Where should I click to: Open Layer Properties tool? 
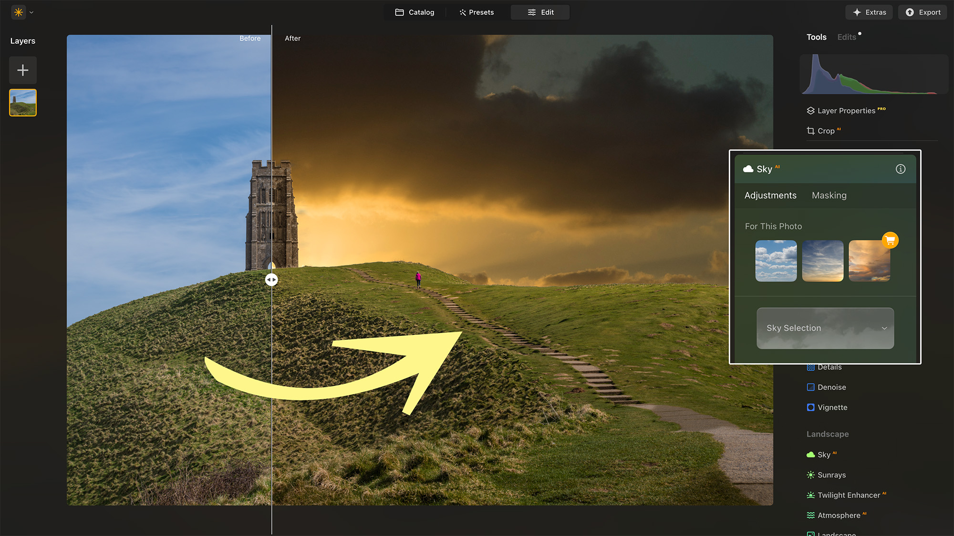click(846, 111)
